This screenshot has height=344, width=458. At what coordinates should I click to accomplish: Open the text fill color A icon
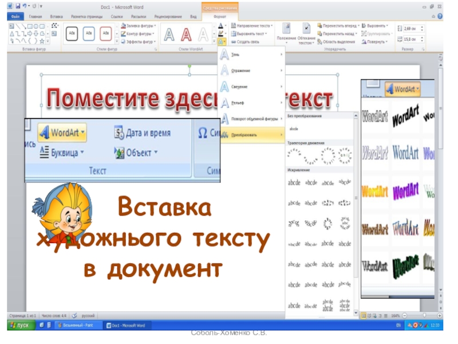tap(222, 26)
